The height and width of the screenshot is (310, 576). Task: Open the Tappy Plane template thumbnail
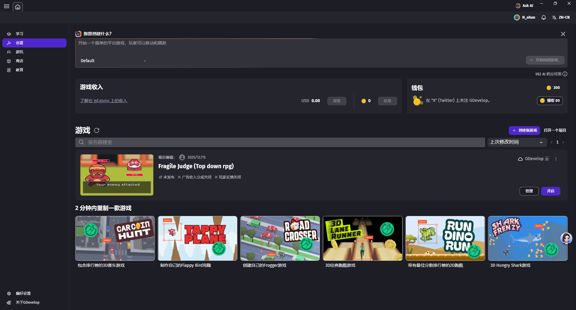click(197, 238)
